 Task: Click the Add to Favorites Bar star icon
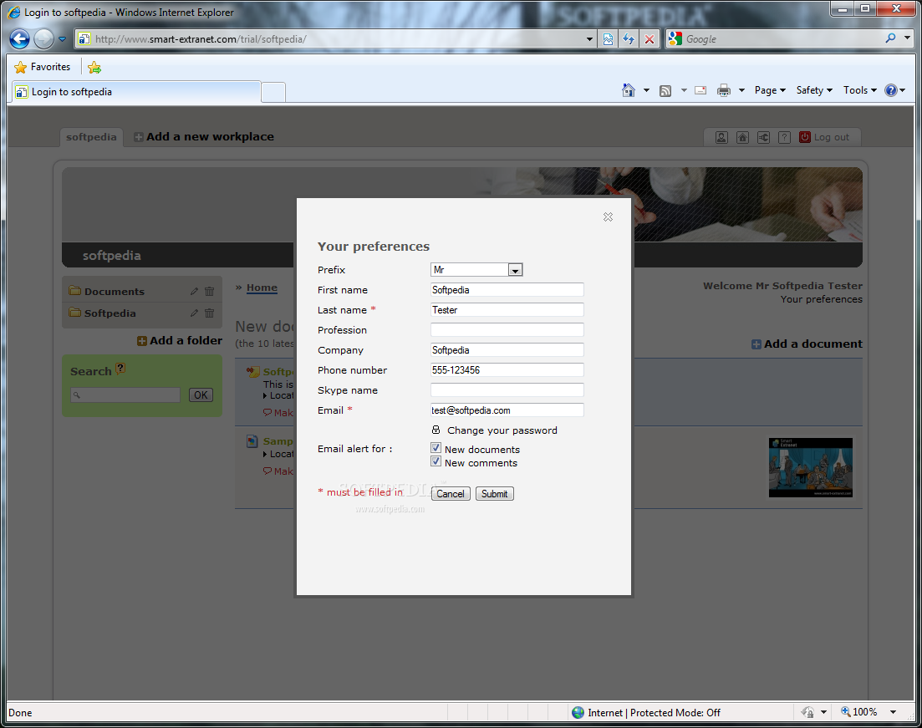click(94, 68)
